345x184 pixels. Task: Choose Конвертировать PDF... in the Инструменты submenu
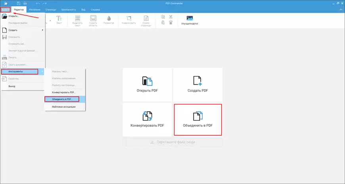pyautogui.click(x=65, y=92)
